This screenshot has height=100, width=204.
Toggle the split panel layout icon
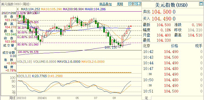click(x=139, y=4)
